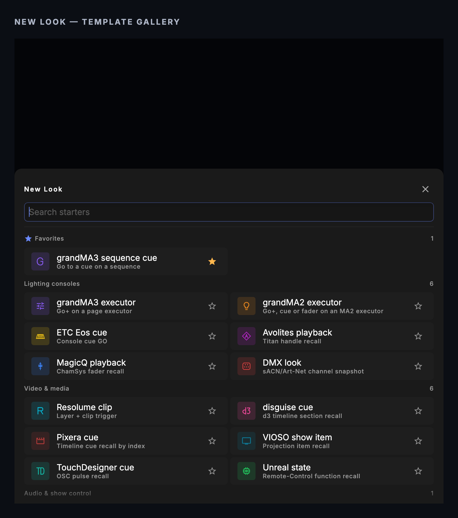Favorite the Resolume clip starter
The width and height of the screenshot is (458, 518).
(212, 411)
